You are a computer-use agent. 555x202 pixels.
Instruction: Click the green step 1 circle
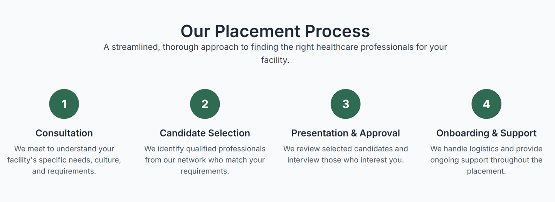coord(64,104)
